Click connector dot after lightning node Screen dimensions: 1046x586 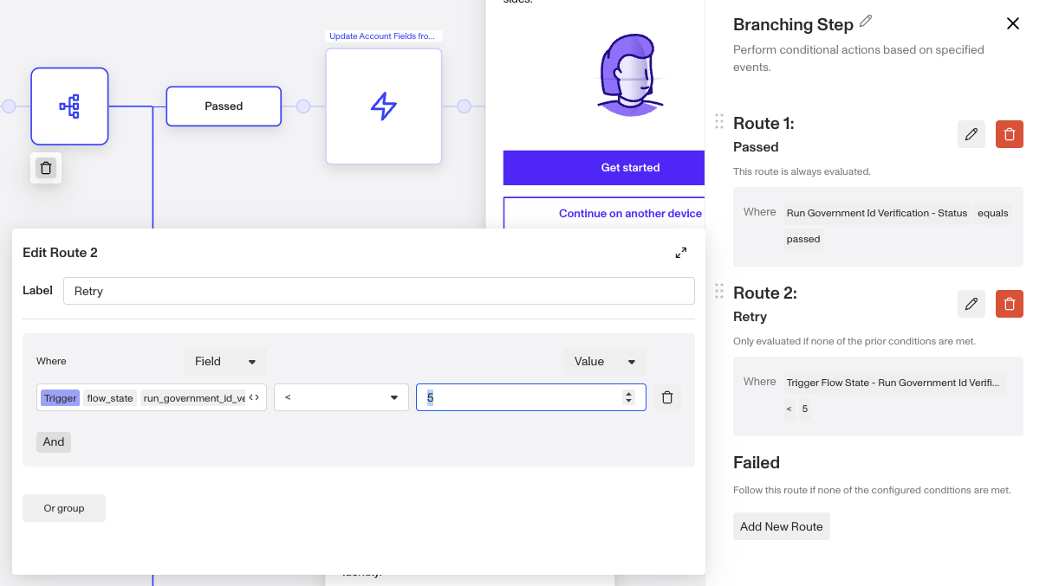click(465, 106)
